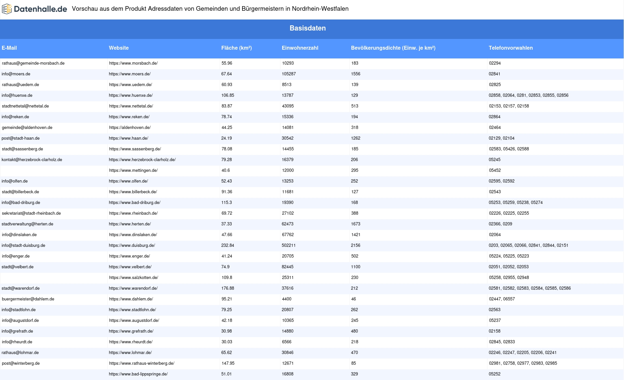Click email rathaus@lohmar.de

click(x=20, y=353)
